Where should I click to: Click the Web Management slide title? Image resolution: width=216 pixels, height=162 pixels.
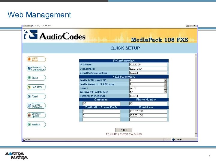click(x=39, y=15)
